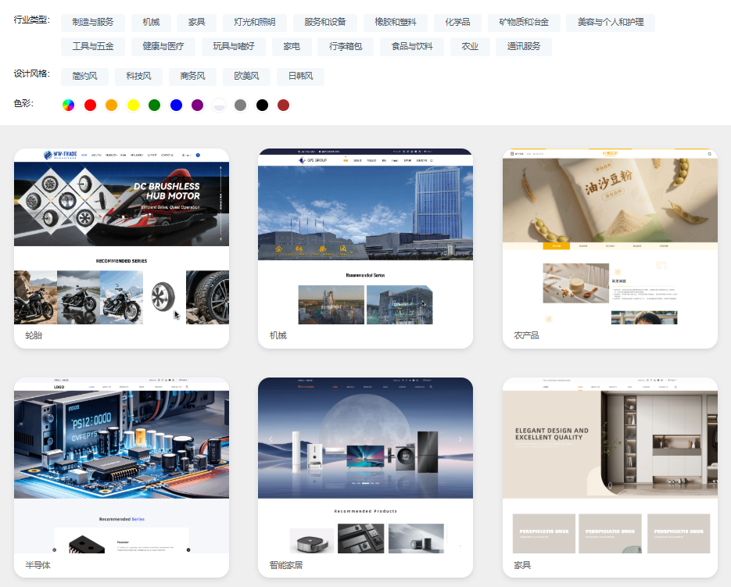This screenshot has width=731, height=587.
Task: Pick the brown color swatch
Action: [283, 105]
